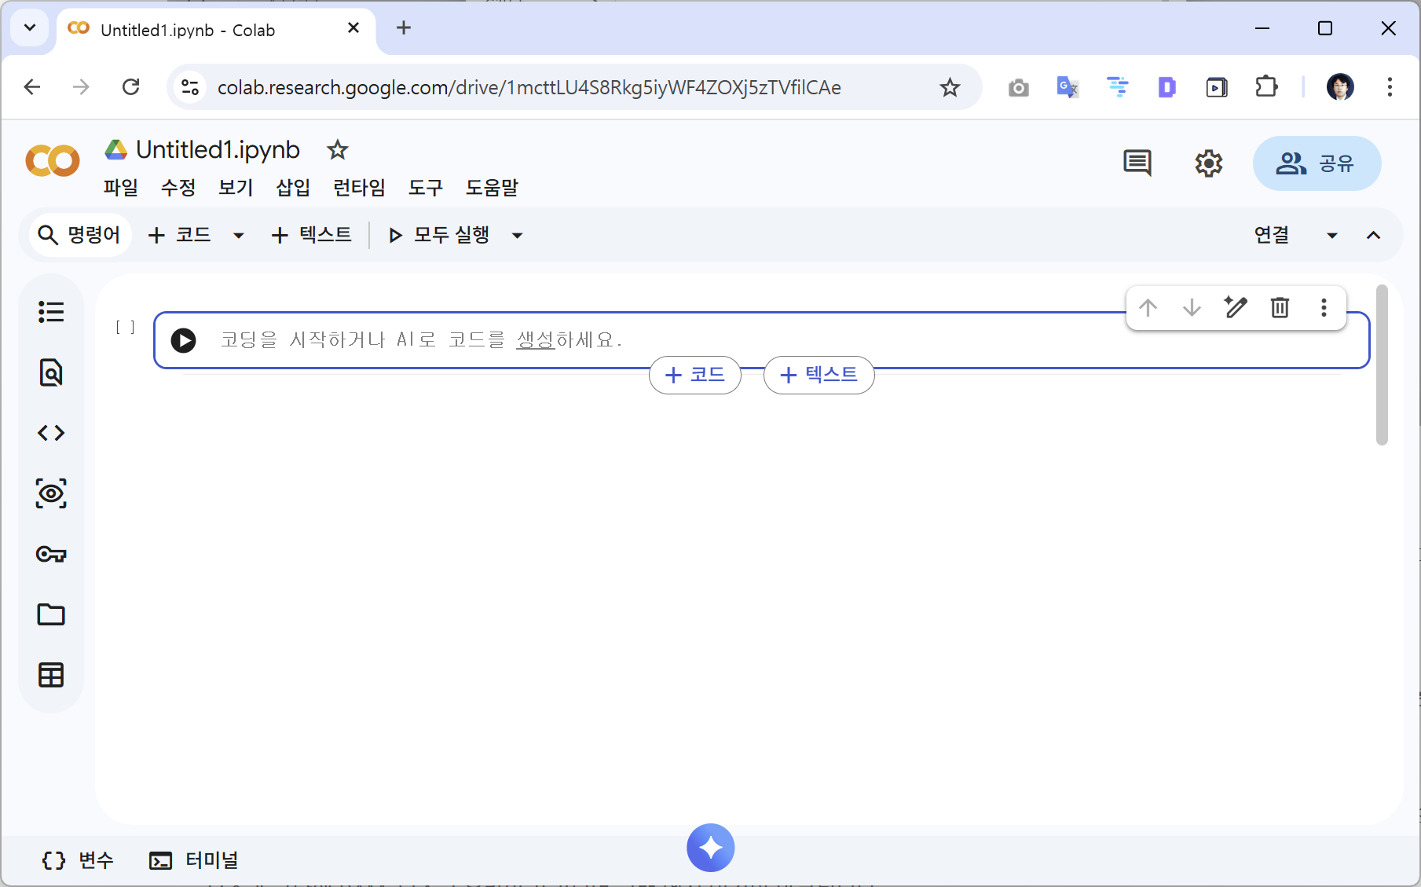Image resolution: width=1421 pixels, height=887 pixels.
Task: Collapse the header with chevron up
Action: tap(1373, 235)
